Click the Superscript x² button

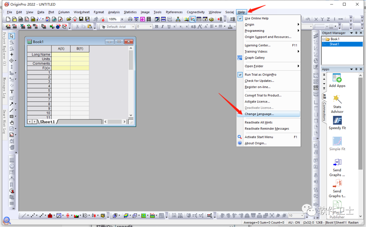(175, 27)
